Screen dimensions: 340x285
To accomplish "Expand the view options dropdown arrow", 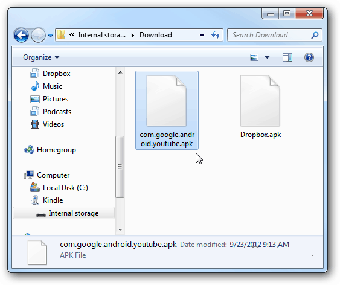I will click(267, 57).
